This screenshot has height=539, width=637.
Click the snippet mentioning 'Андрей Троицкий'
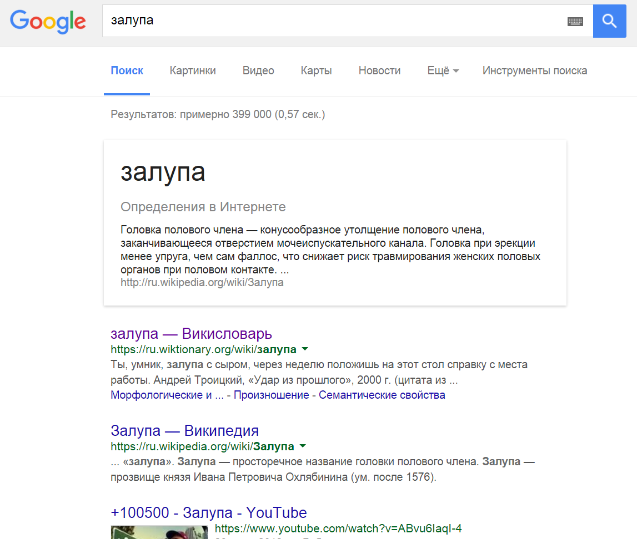point(319,372)
